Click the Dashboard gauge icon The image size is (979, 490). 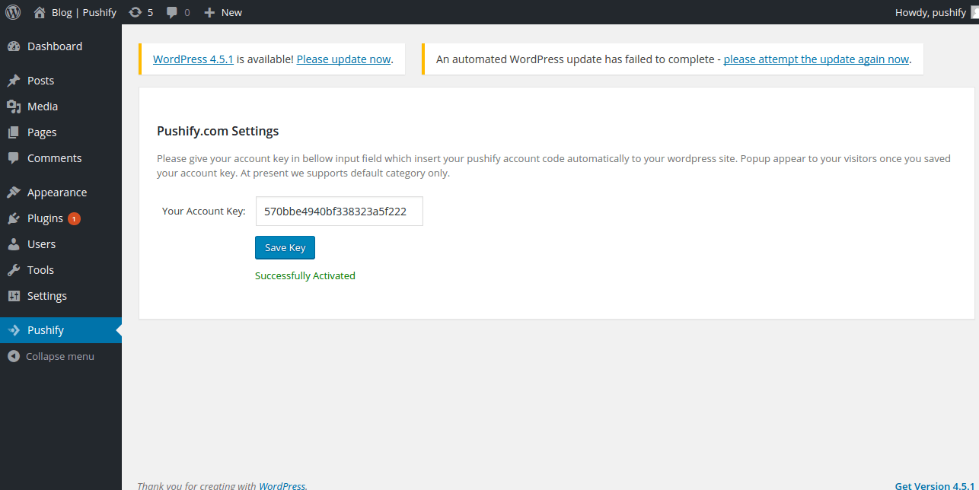coord(14,46)
